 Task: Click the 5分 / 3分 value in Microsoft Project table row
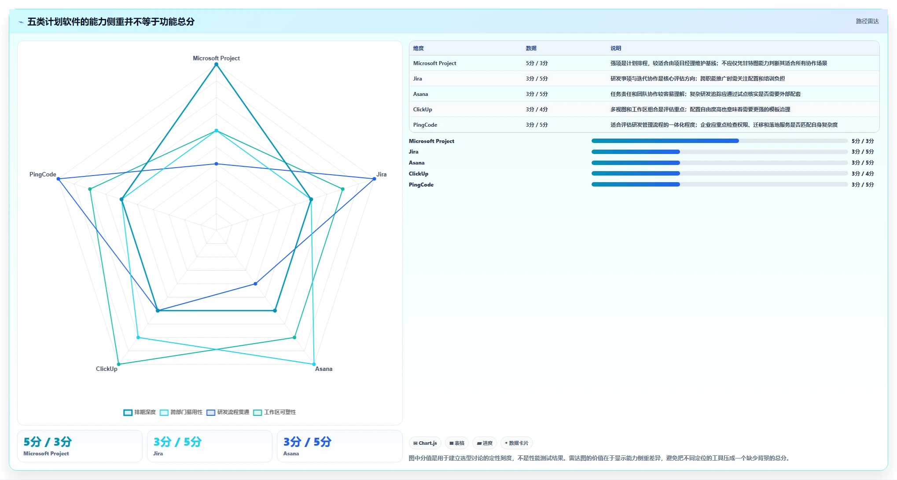click(537, 63)
